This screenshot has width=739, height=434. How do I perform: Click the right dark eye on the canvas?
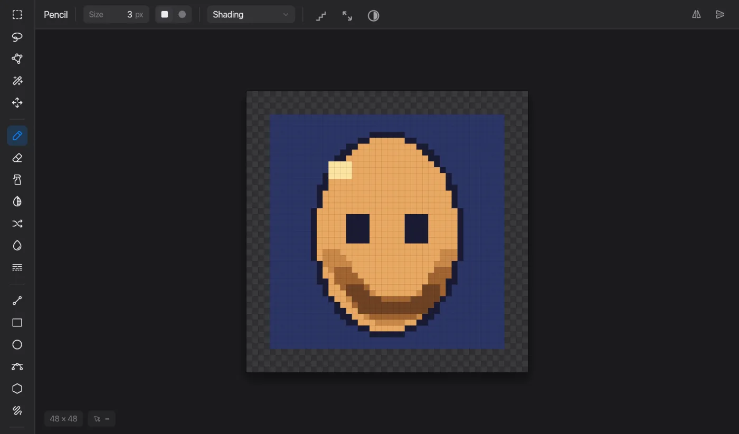coord(416,229)
